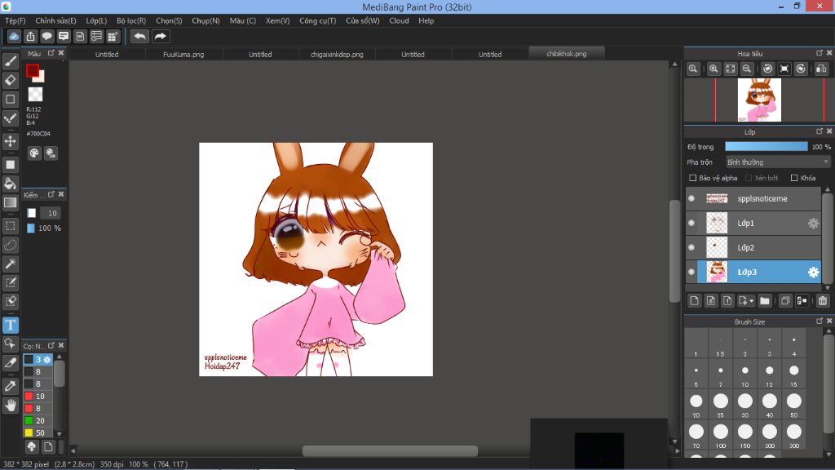Select the Bucket fill tool
This screenshot has width=835, height=470.
[11, 183]
